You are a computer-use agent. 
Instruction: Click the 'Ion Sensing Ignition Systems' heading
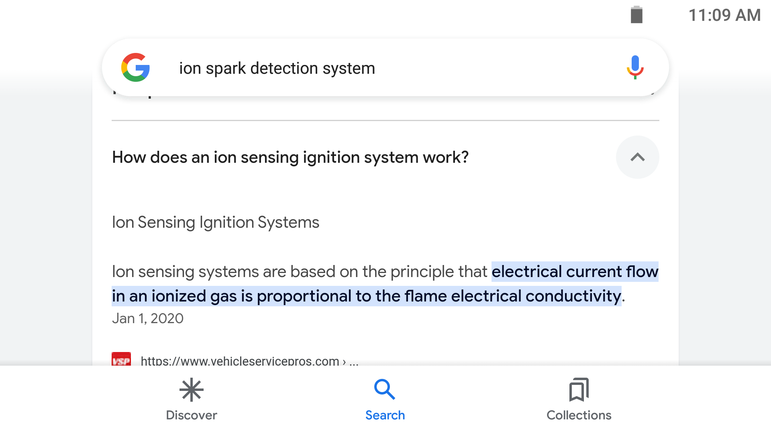tap(216, 222)
